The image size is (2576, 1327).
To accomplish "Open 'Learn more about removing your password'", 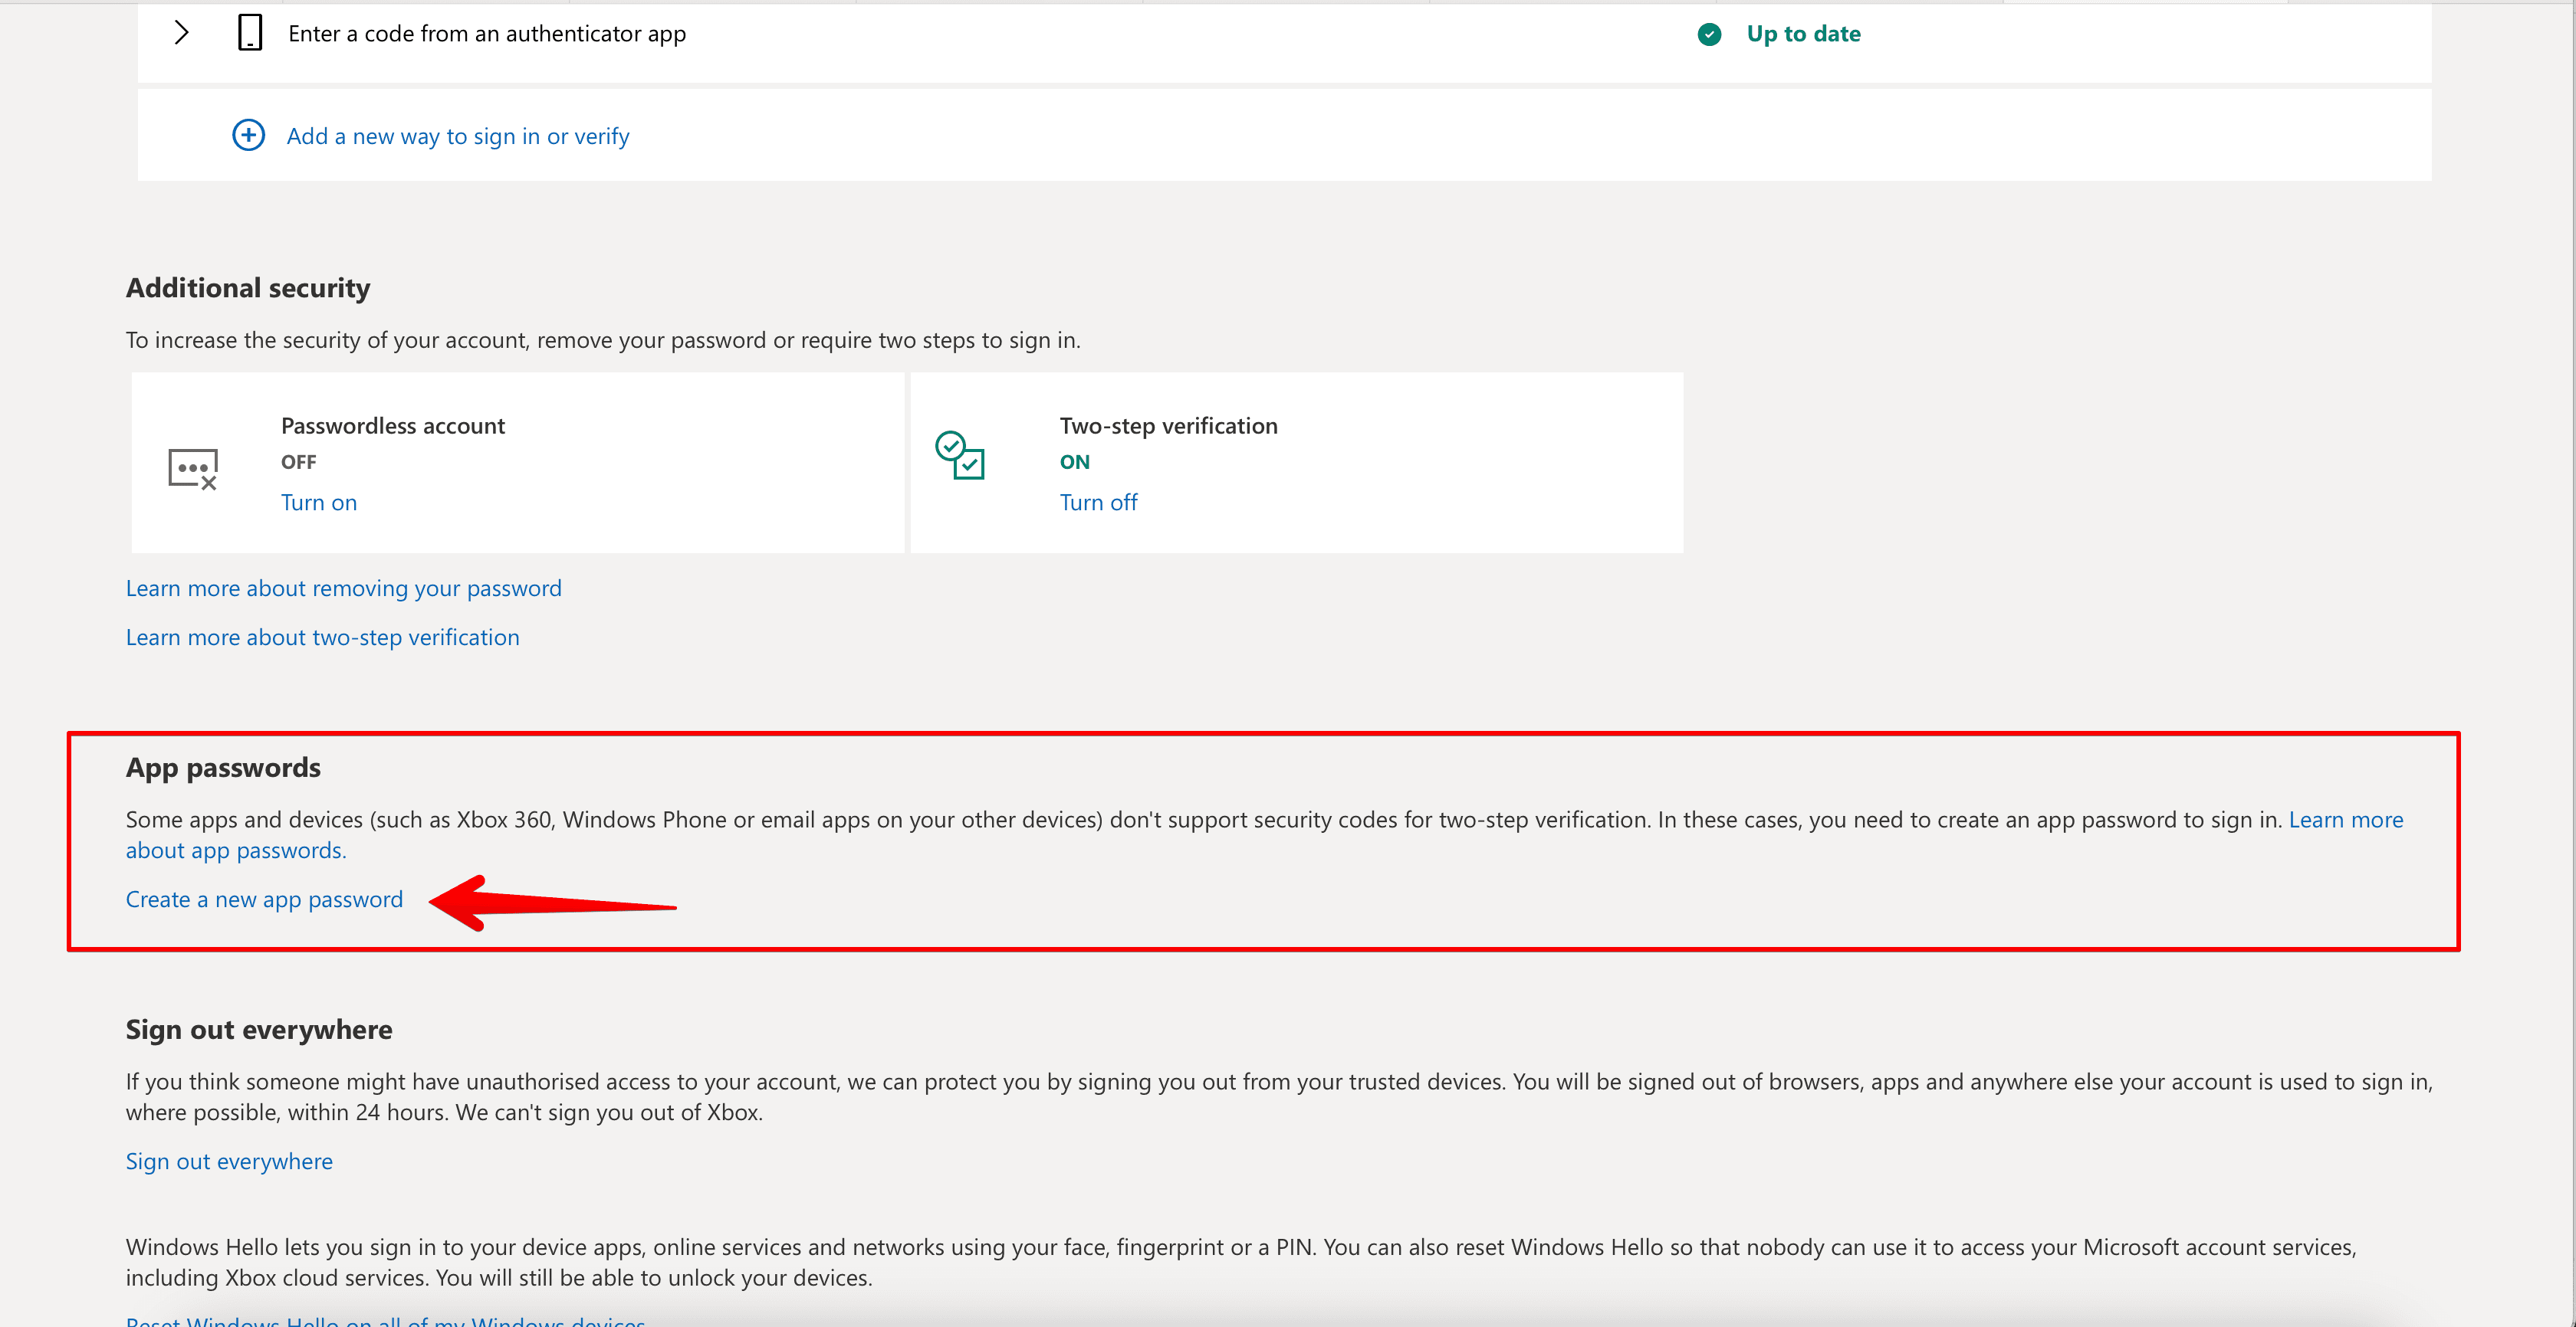I will (x=343, y=588).
